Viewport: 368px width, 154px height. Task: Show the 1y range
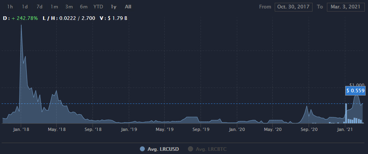pos(113,7)
